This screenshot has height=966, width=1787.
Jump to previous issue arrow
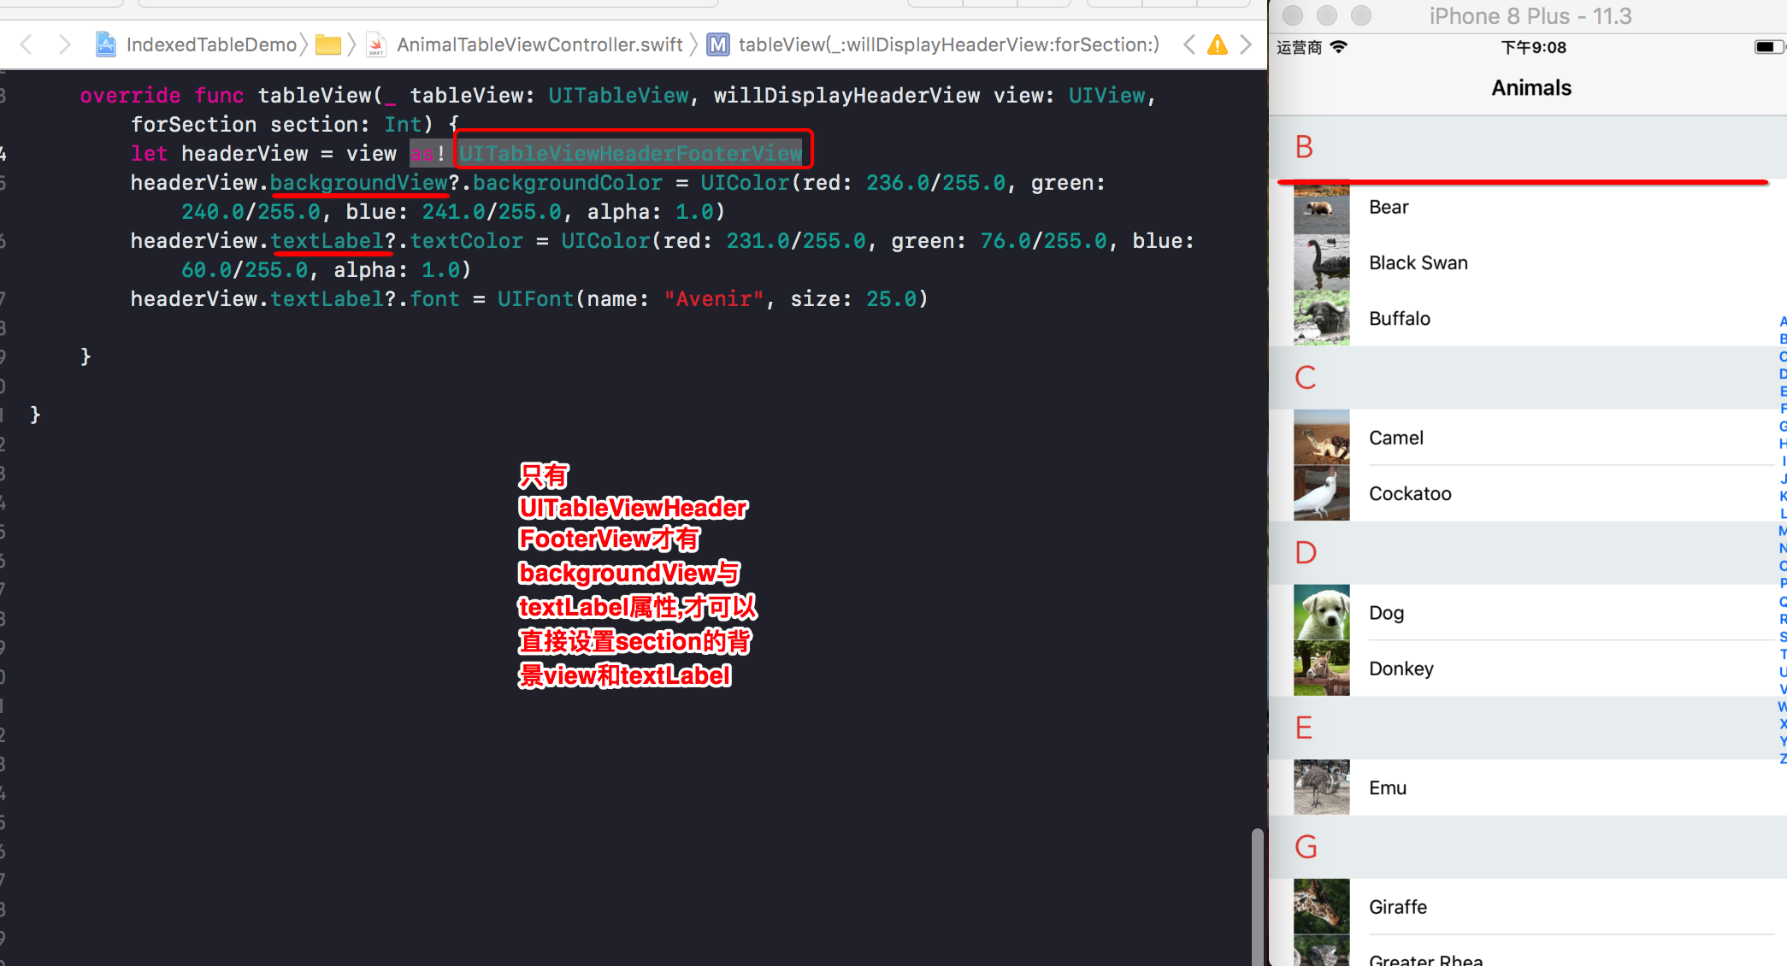1188,44
